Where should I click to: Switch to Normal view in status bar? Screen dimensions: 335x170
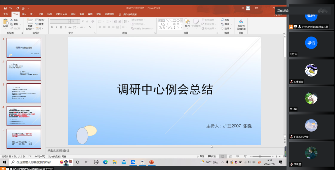(x=222, y=156)
